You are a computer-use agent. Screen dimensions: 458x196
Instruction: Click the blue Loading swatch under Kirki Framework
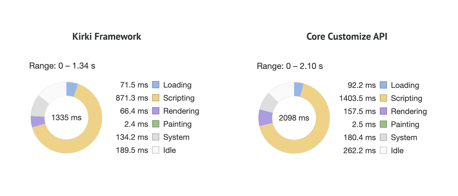(x=156, y=85)
